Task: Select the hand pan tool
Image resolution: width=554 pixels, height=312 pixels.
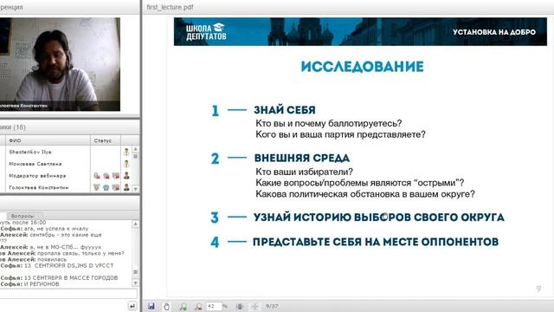Action: (x=166, y=306)
